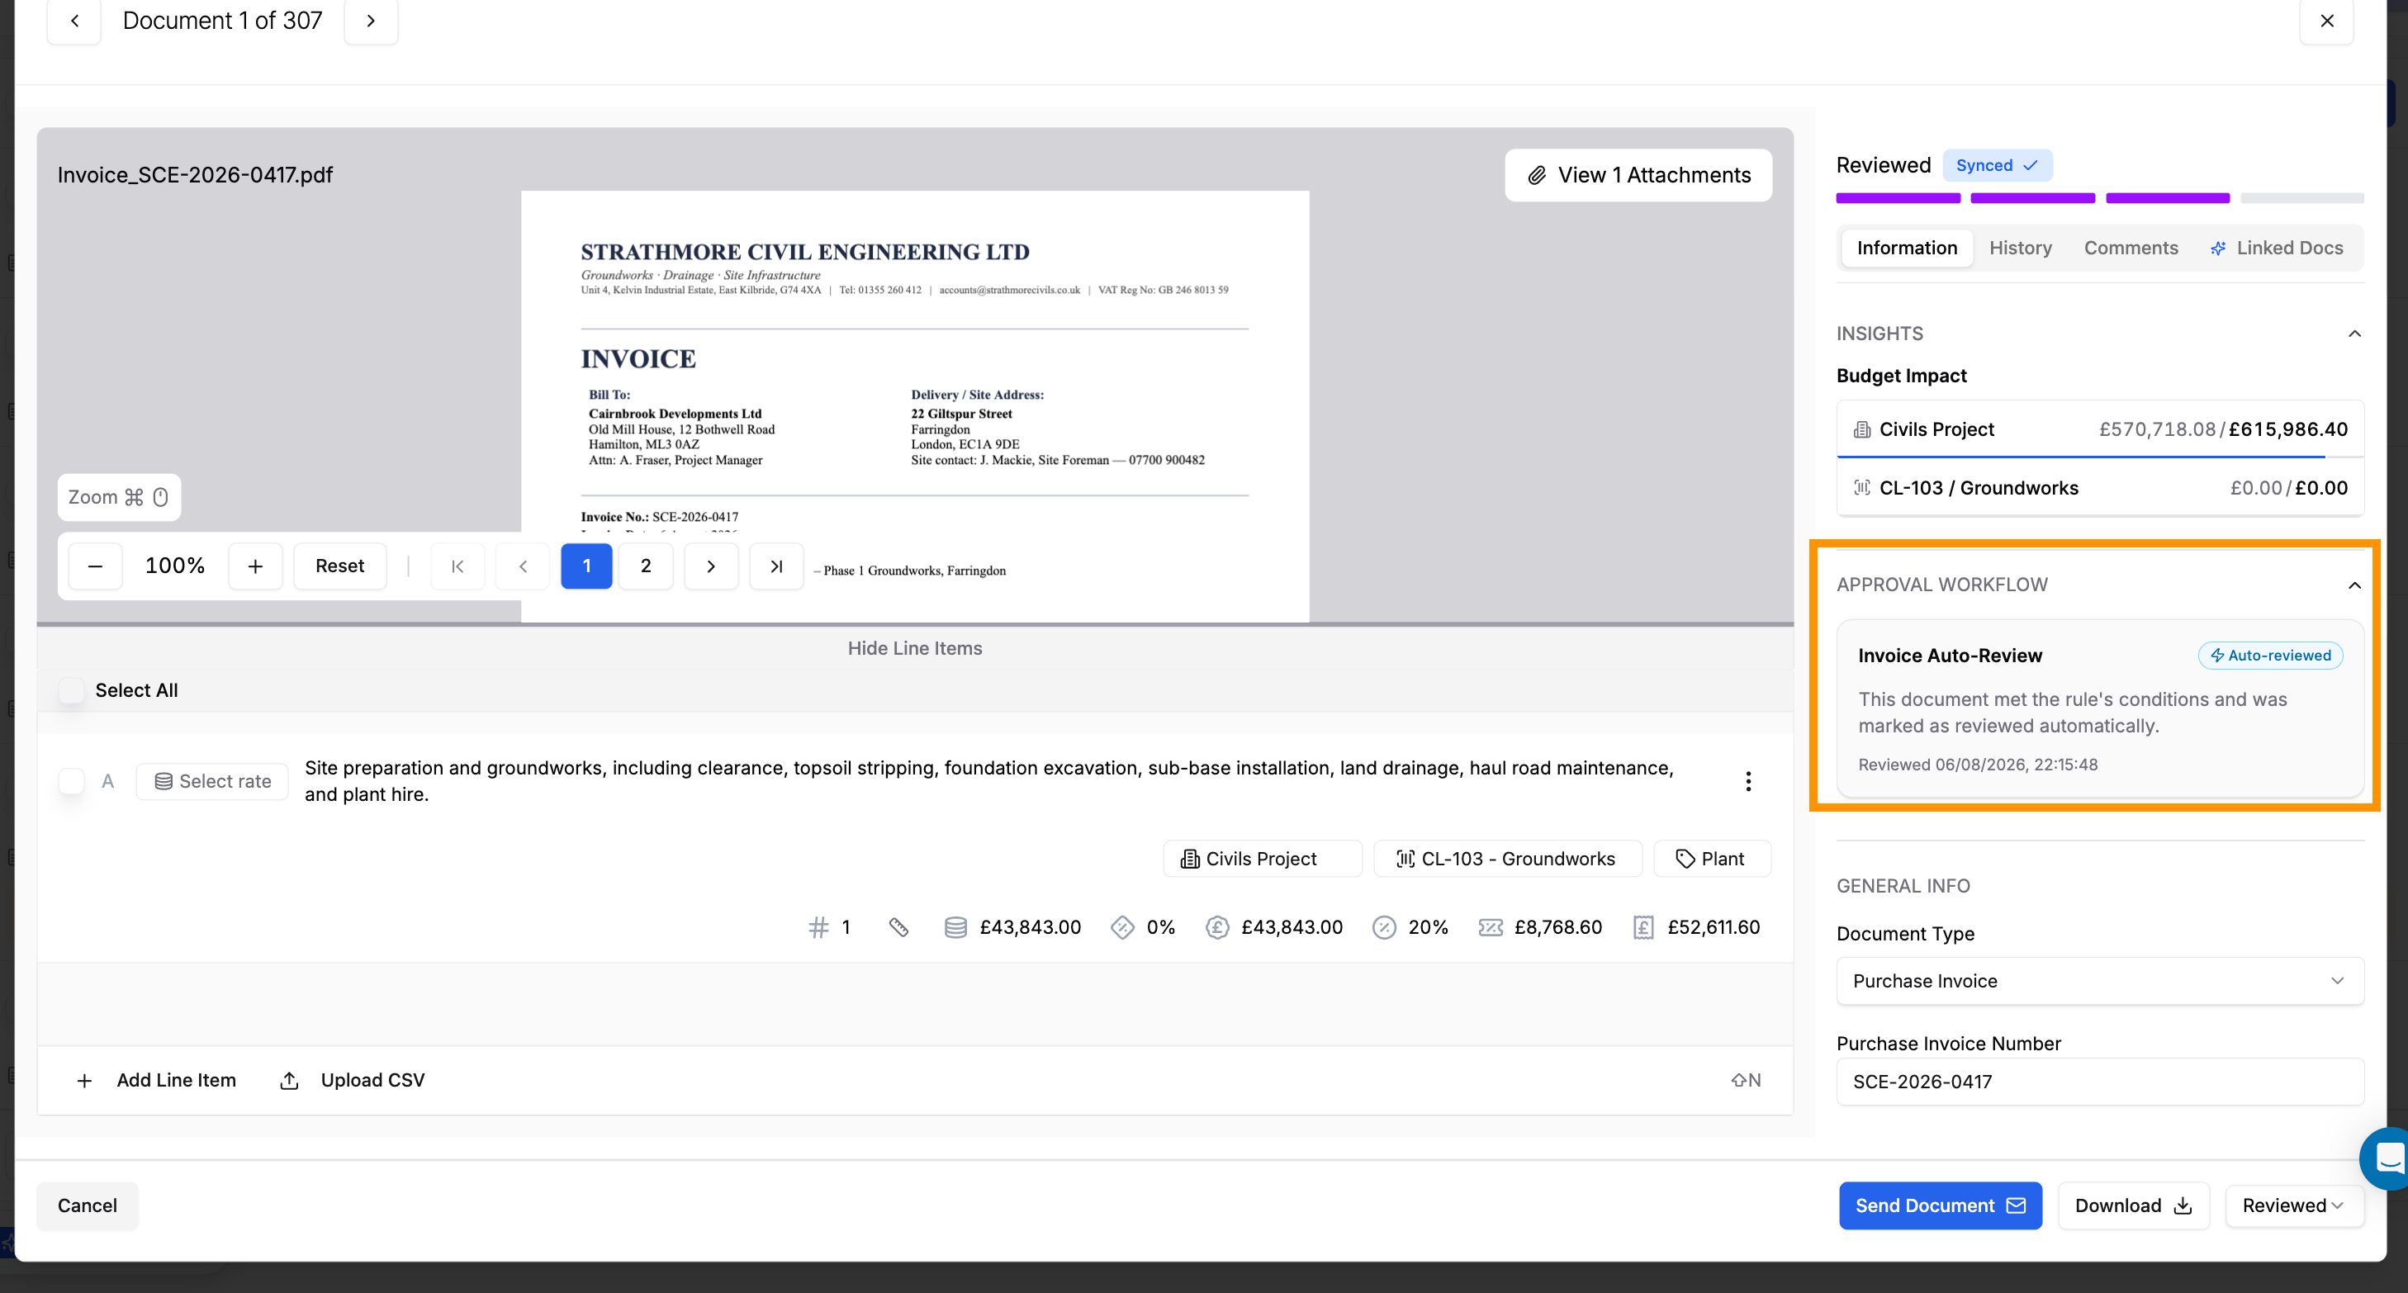Click the upload arrow icon beside Upload CSV
This screenshot has height=1293, width=2408.
click(x=290, y=1080)
